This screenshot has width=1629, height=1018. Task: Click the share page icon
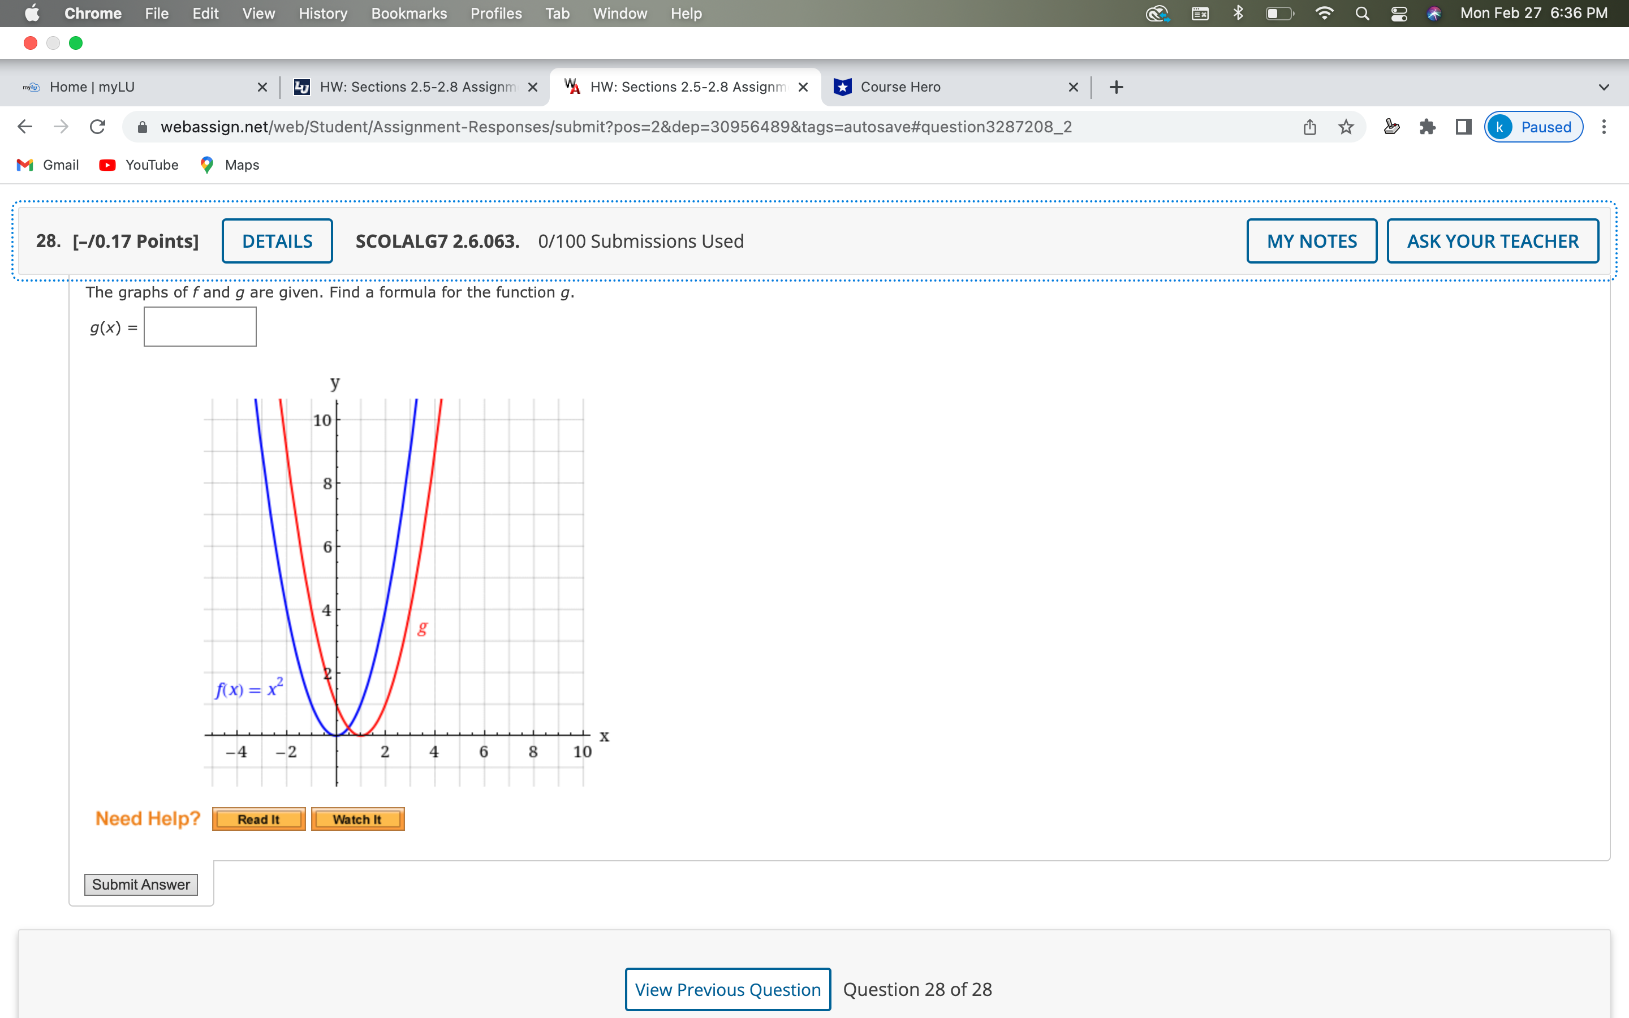(x=1309, y=127)
